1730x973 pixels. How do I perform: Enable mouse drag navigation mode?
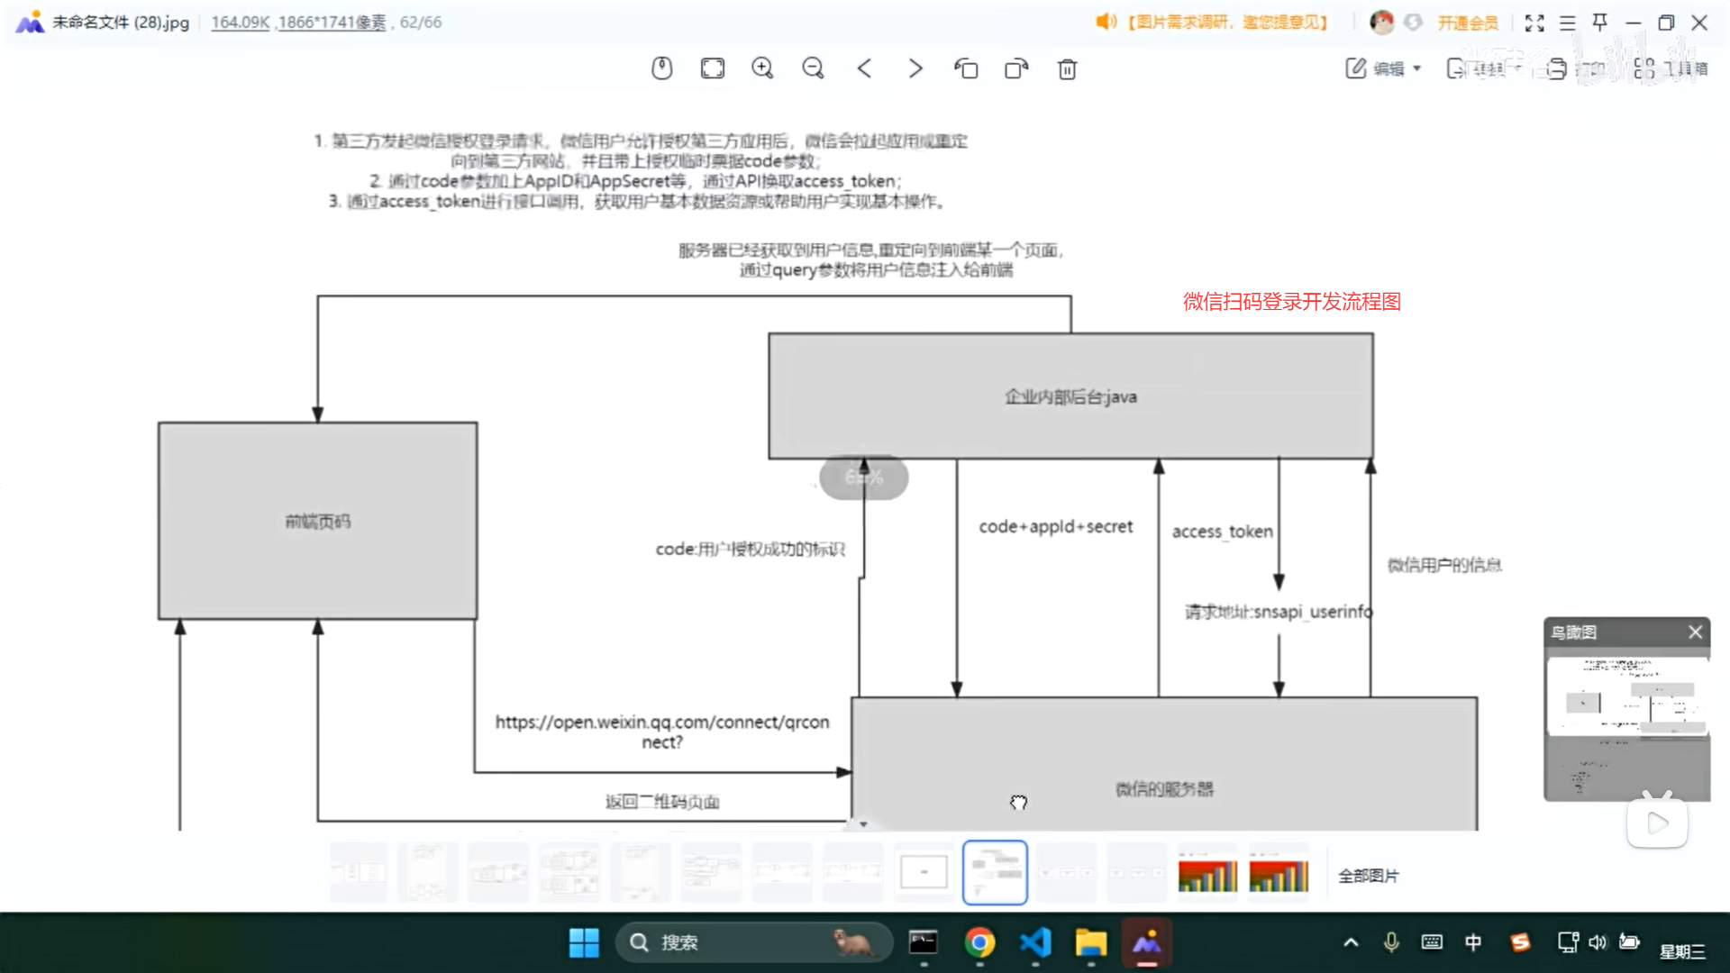tap(662, 68)
